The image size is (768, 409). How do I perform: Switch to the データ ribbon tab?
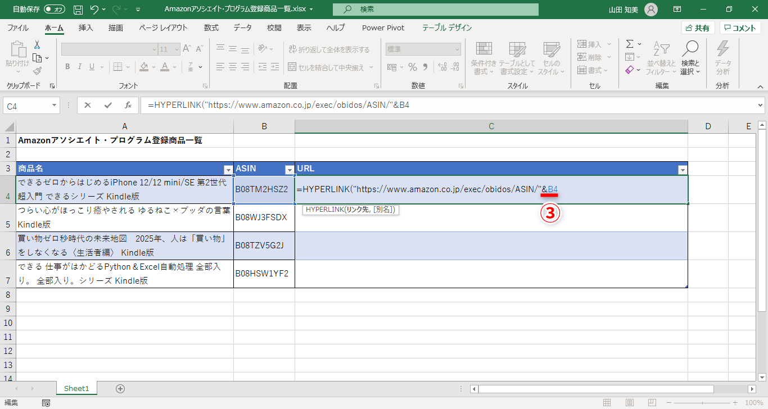tap(243, 28)
